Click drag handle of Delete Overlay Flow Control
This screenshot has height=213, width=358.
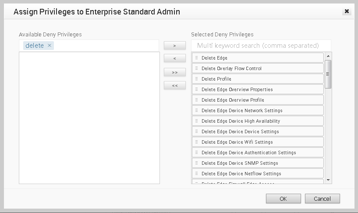tap(196, 68)
